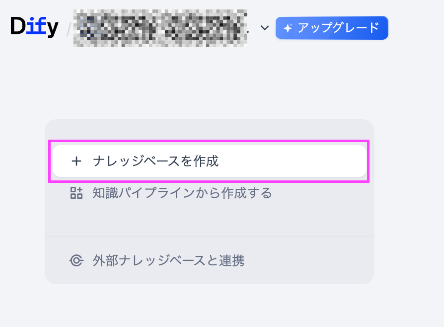Screen dimensions: 444x327
Task: Click the slash separator after the Dify logo
Action: pos(69,29)
